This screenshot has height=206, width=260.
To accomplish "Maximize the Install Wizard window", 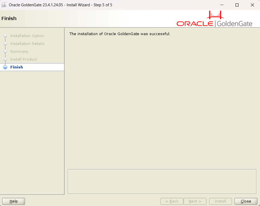I will 237,5.
